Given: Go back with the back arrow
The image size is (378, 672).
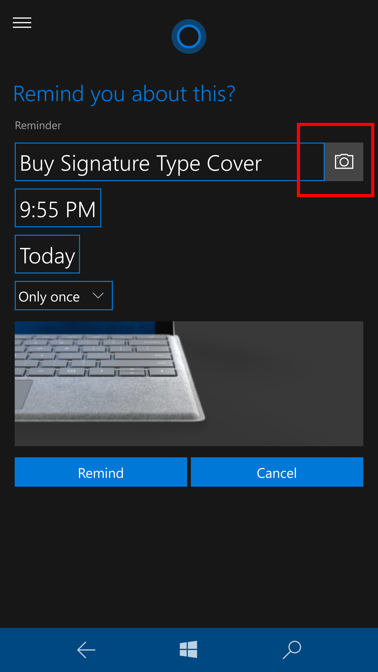Looking at the screenshot, I should click(86, 650).
